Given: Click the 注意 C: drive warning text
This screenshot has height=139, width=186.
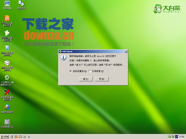Looking at the screenshot, I should tap(90, 61).
